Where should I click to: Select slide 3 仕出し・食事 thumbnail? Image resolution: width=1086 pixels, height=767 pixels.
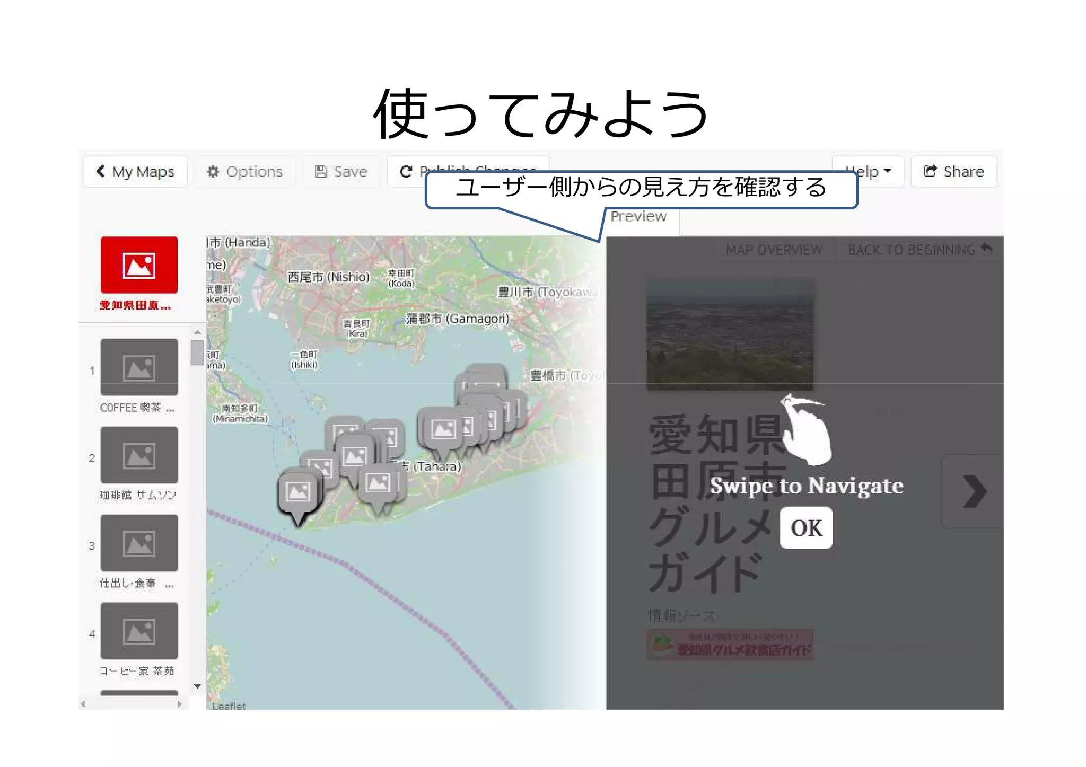139,543
